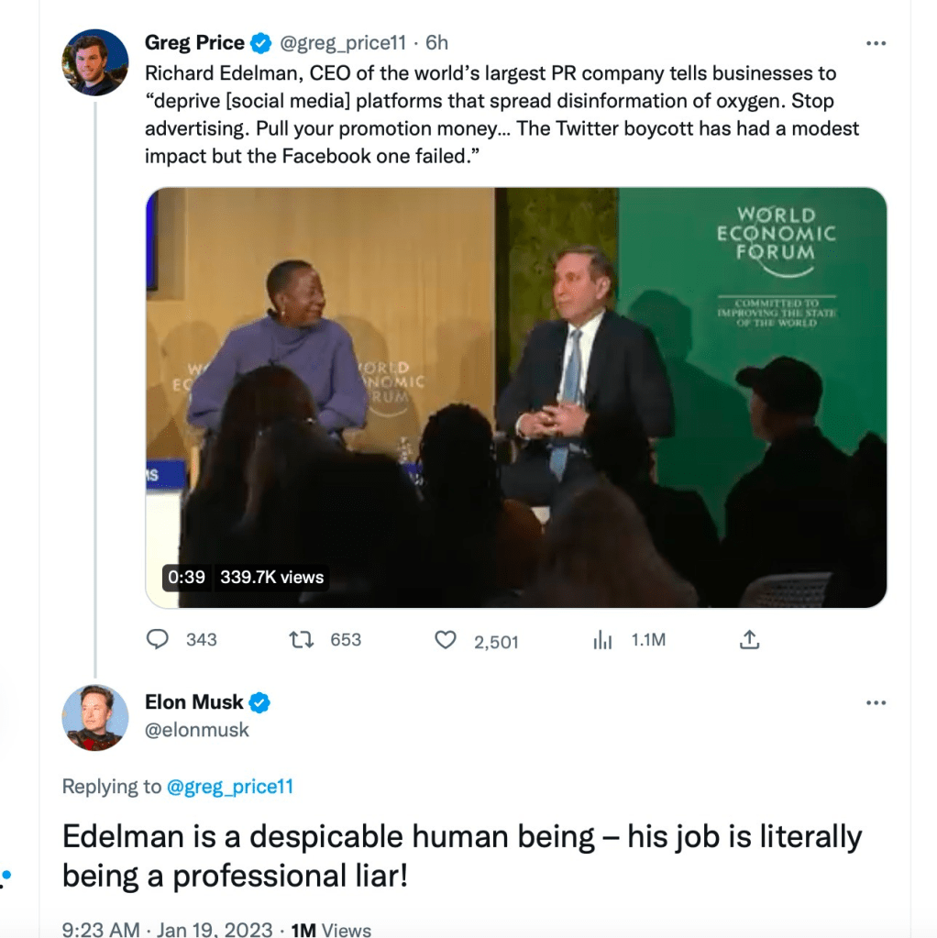937x938 pixels.
Task: Click the 6h timestamp on Greg's tweet
Action: click(437, 43)
